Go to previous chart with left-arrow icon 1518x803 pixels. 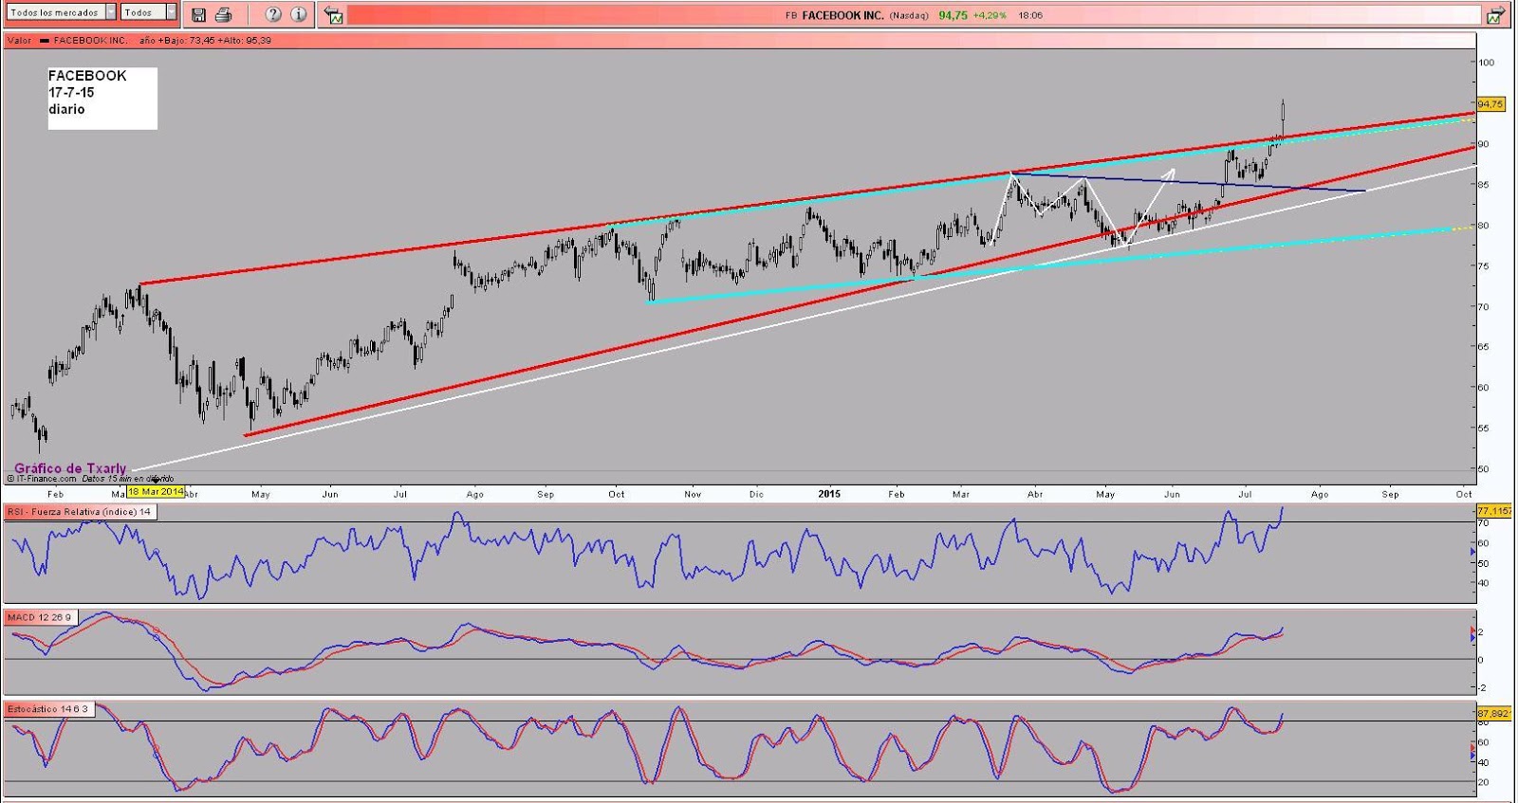coord(333,14)
